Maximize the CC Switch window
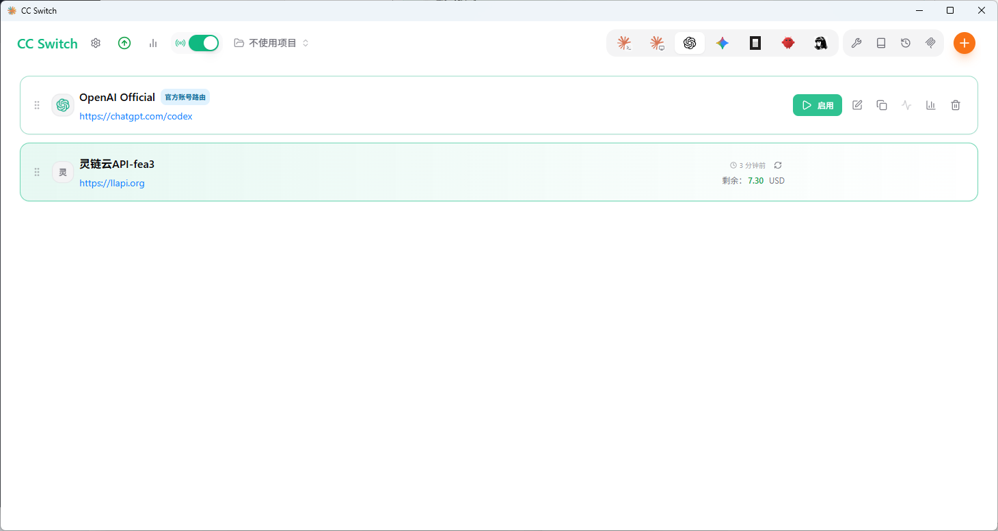998x531 pixels. 950,10
